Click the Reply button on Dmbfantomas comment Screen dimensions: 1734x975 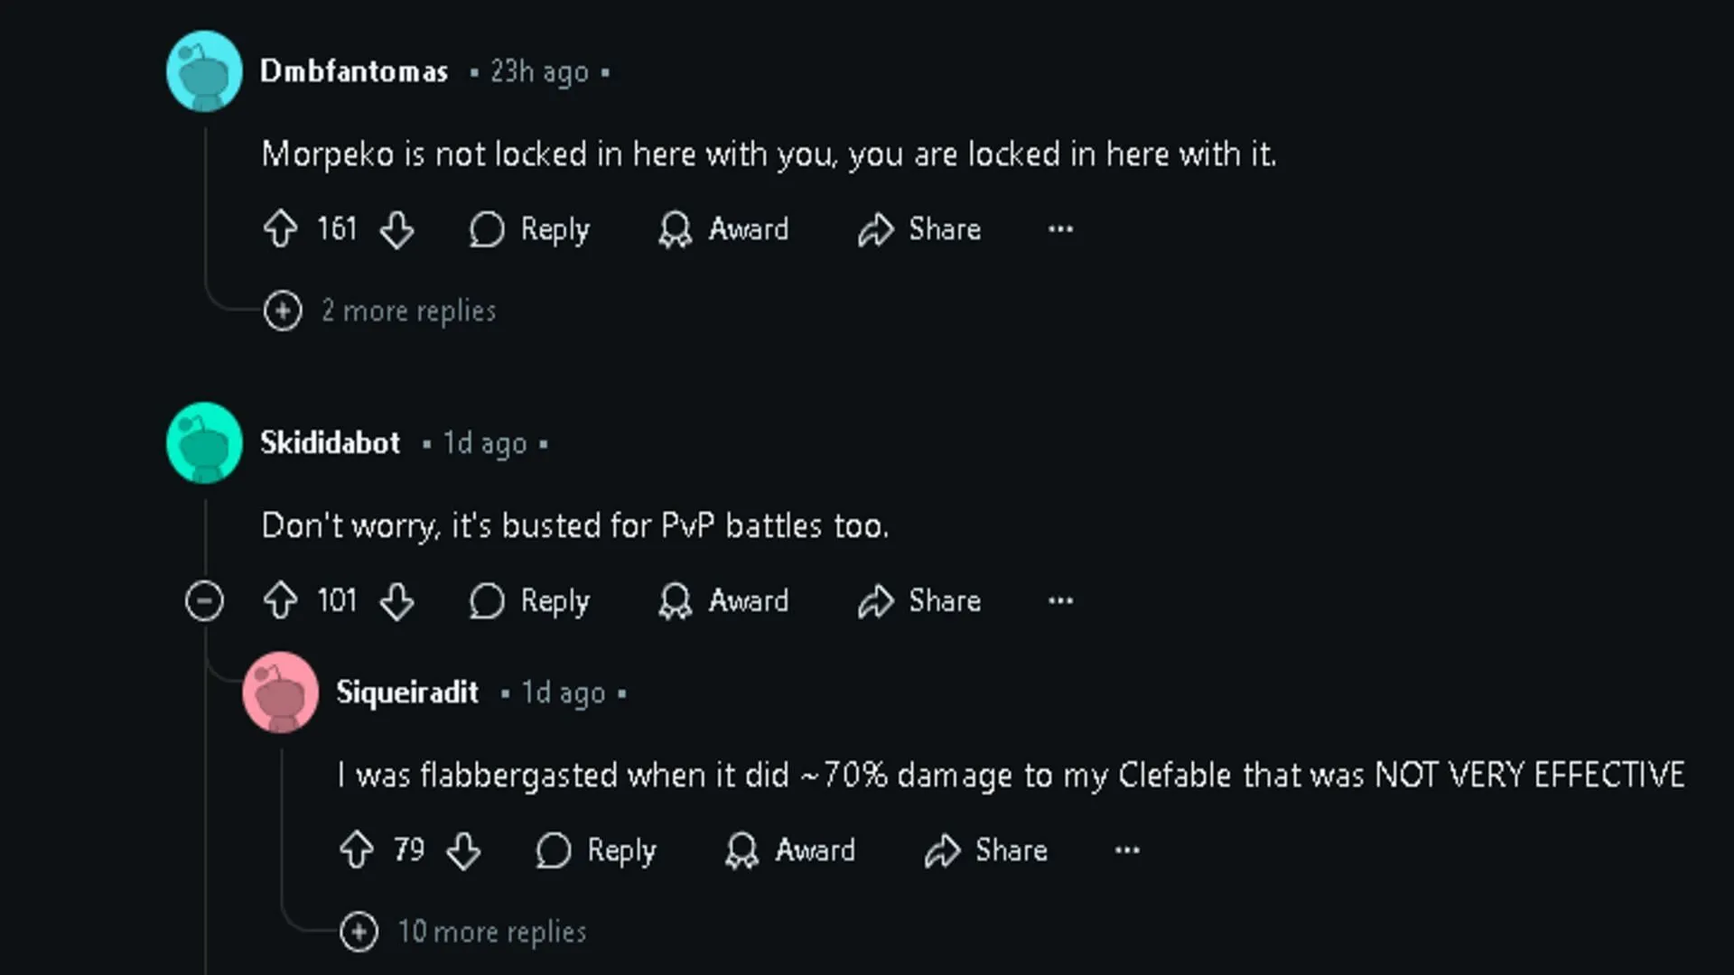coord(527,228)
